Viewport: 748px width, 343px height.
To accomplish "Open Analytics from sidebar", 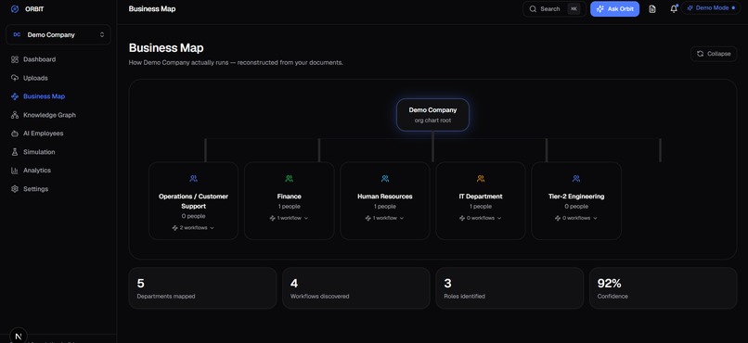I will click(37, 170).
